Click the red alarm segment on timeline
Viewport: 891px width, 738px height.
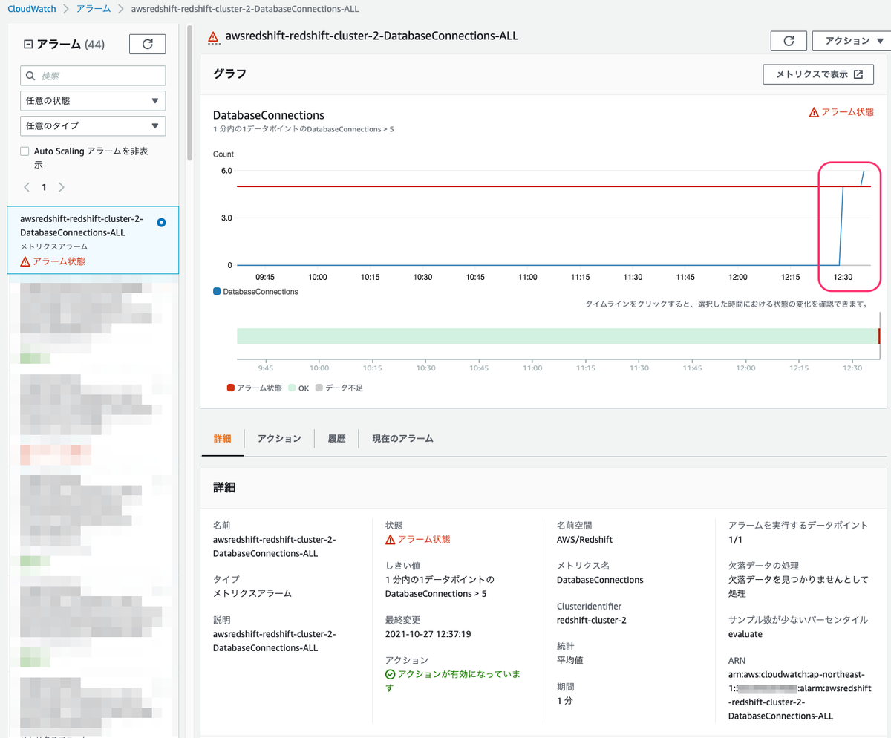[878, 336]
